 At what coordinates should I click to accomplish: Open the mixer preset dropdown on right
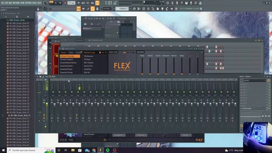click(x=255, y=81)
